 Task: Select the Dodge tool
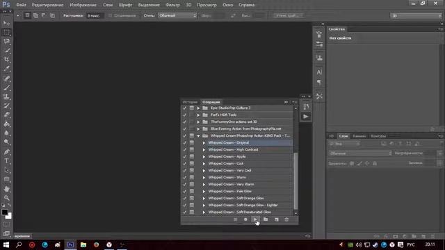click(x=6, y=142)
